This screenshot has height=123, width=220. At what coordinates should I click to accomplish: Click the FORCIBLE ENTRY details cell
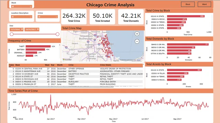[108, 82]
